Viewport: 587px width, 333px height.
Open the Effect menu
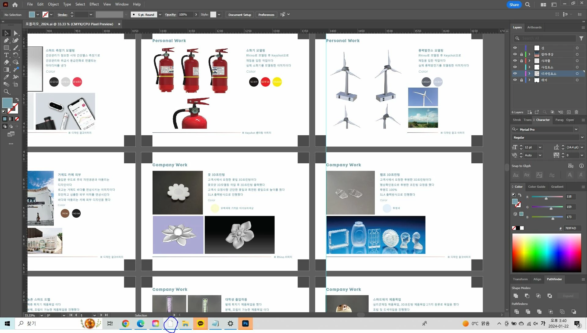tap(94, 4)
